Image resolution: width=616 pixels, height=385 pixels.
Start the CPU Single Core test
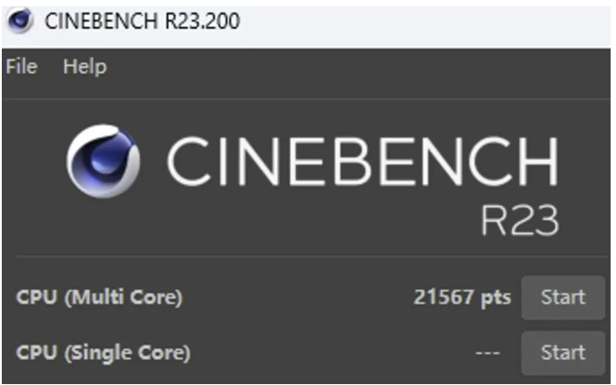click(x=563, y=353)
